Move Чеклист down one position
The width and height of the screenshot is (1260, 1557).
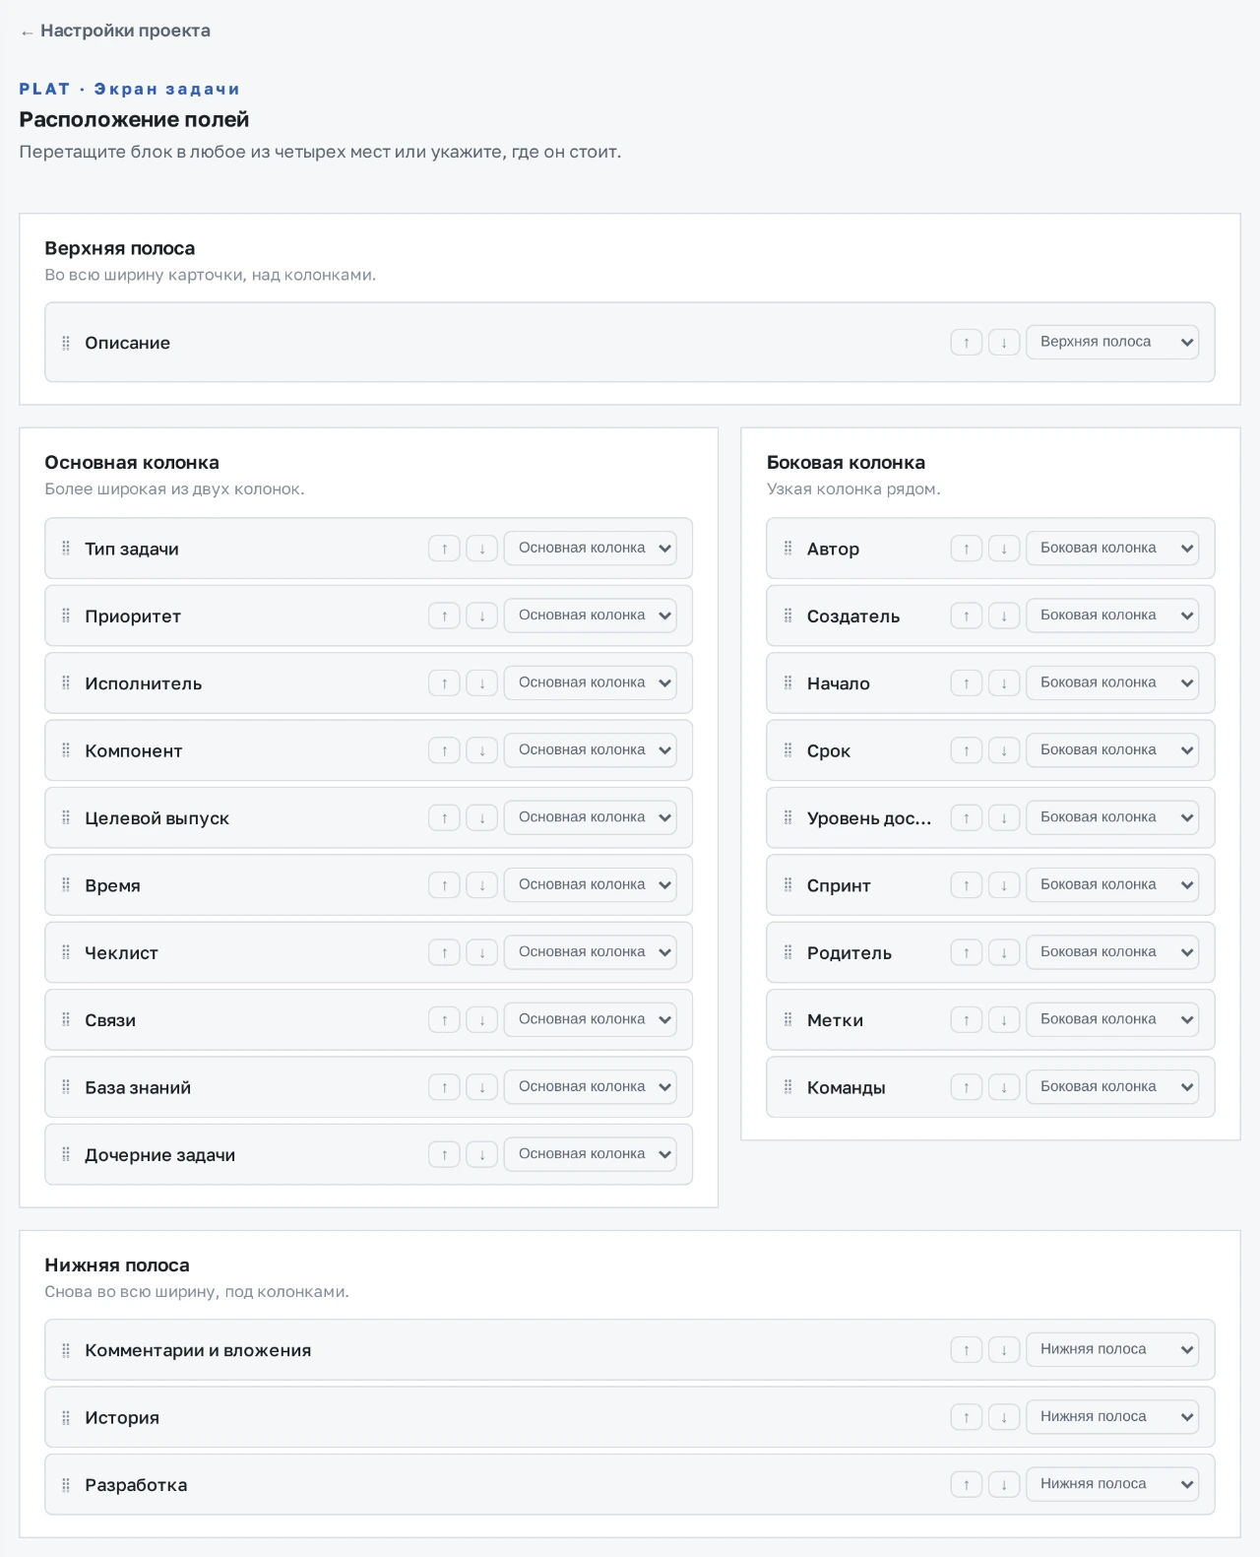click(482, 953)
